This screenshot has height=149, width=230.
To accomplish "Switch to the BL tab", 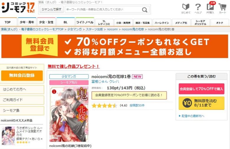I will pos(65,22).
